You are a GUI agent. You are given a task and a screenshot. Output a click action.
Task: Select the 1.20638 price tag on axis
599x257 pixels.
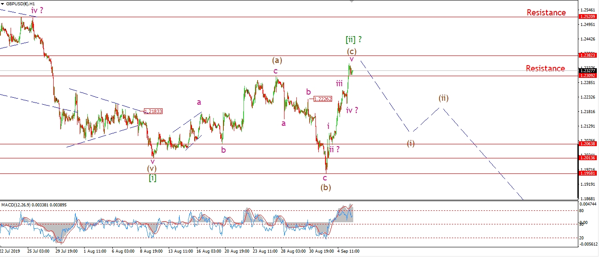[588, 144]
